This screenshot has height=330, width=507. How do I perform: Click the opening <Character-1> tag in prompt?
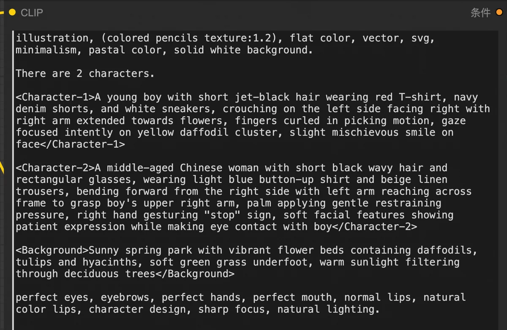click(x=55, y=97)
